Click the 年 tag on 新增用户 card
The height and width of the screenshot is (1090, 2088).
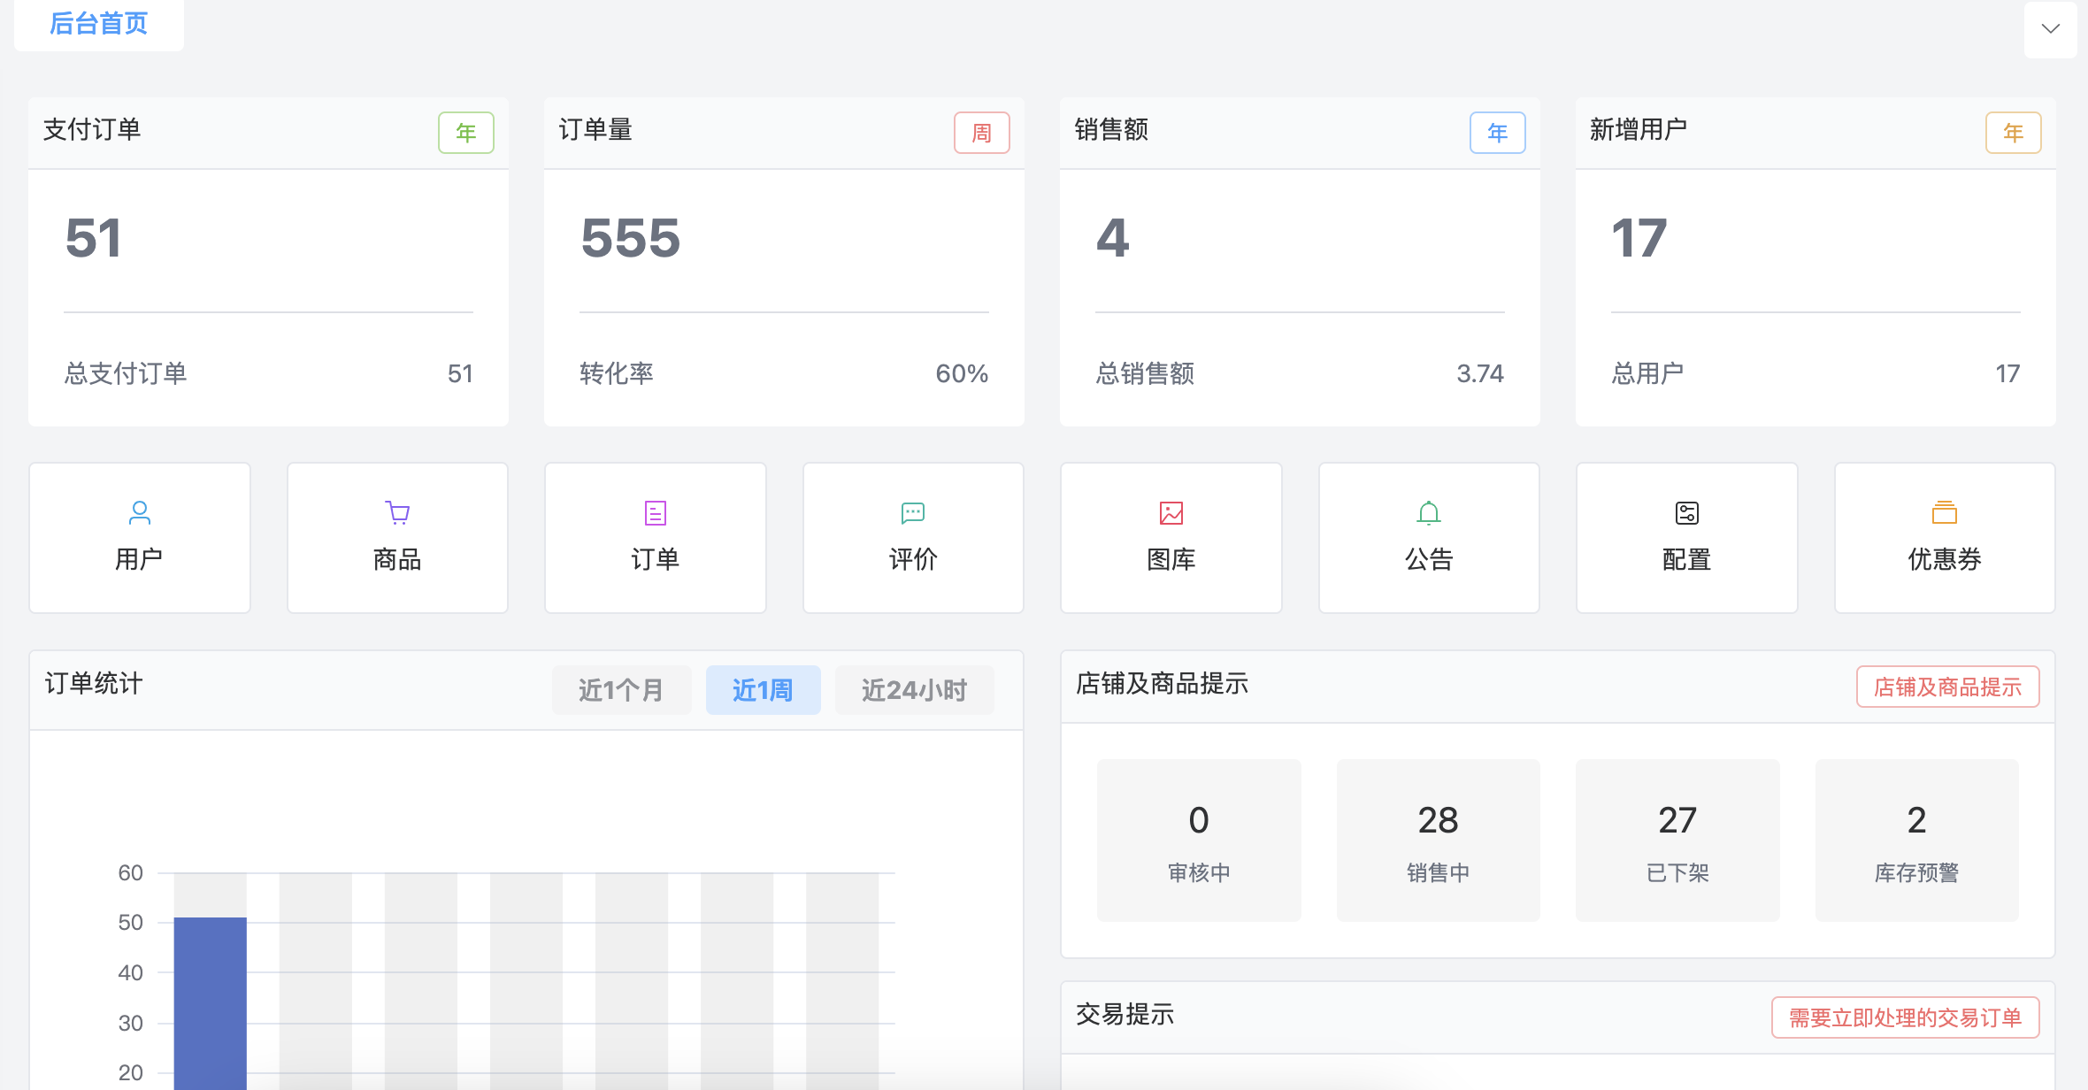point(2014,133)
